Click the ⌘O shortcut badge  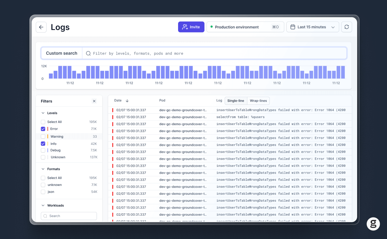(x=275, y=27)
